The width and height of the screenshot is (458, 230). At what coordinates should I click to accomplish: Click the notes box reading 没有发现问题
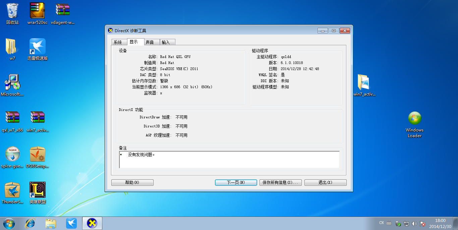pos(229,159)
